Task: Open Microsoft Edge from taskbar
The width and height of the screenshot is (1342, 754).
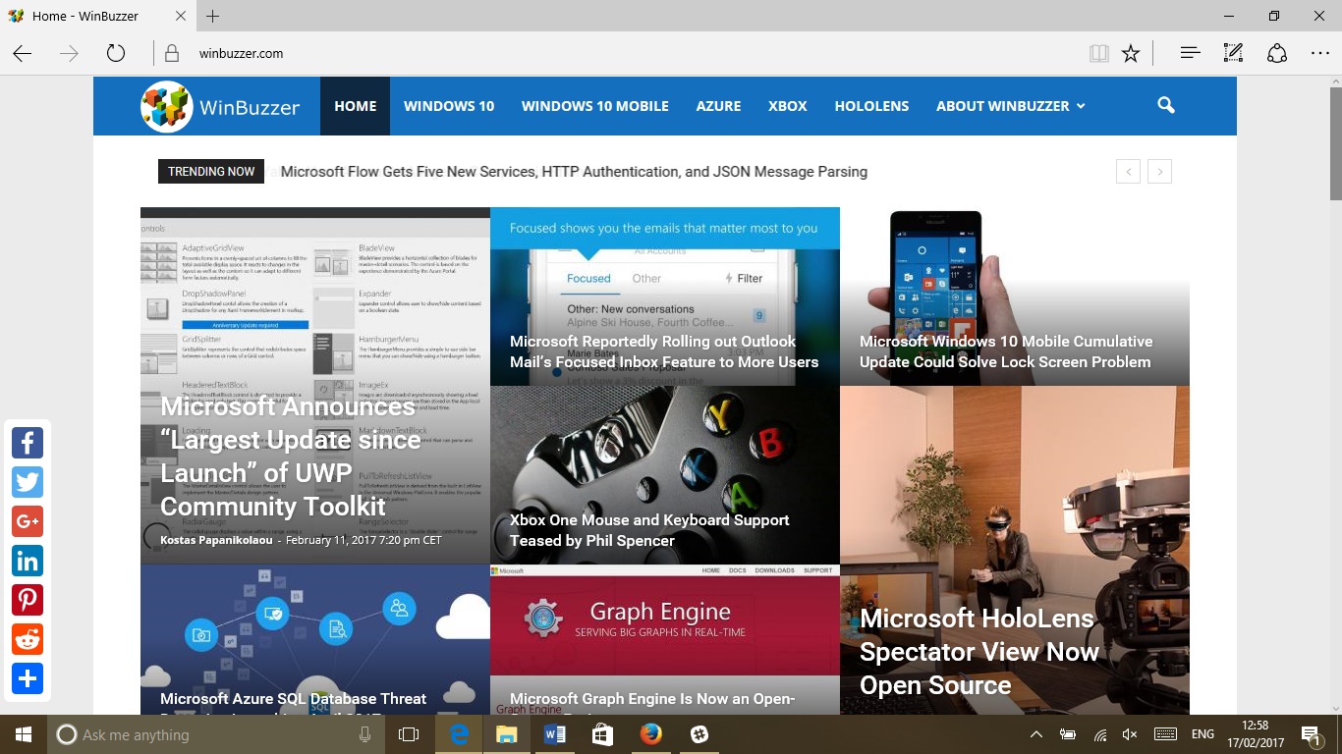Action: pyautogui.click(x=459, y=734)
